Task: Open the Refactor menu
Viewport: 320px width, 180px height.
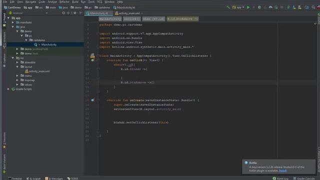Action: pos(64,2)
